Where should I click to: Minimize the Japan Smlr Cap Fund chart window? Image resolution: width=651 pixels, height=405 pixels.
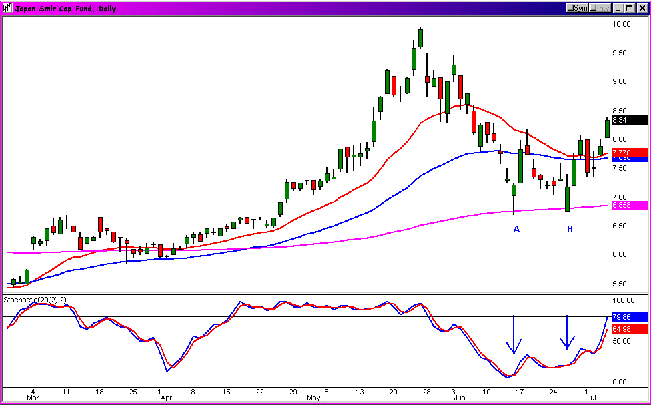pos(618,7)
